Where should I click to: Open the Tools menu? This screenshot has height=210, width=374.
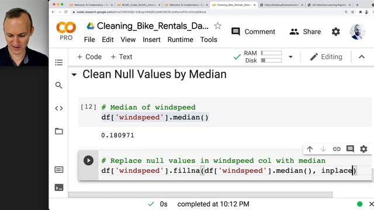pyautogui.click(x=209, y=40)
